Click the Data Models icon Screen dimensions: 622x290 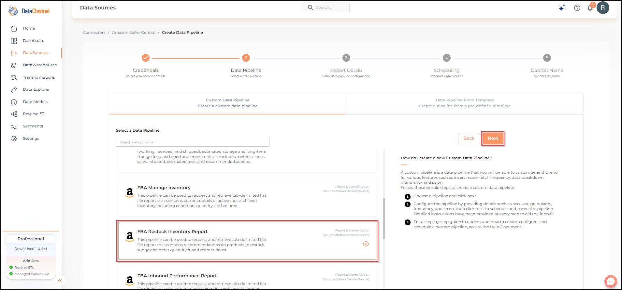[14, 102]
